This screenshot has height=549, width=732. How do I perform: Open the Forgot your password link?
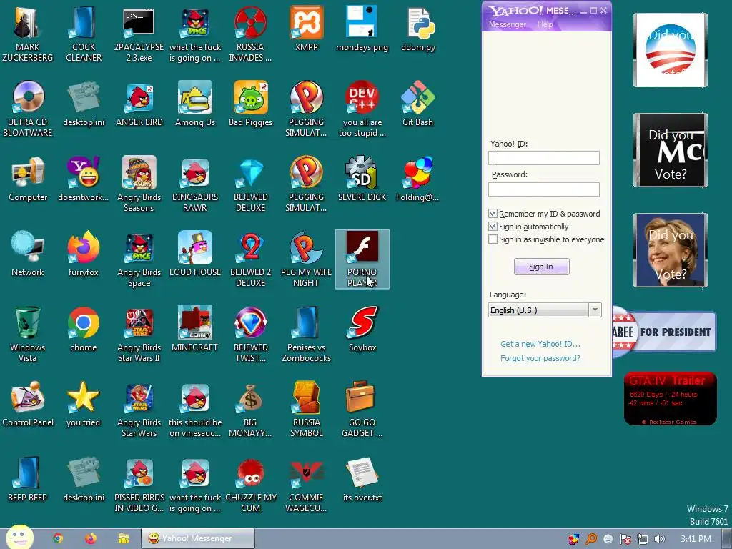pyautogui.click(x=540, y=358)
